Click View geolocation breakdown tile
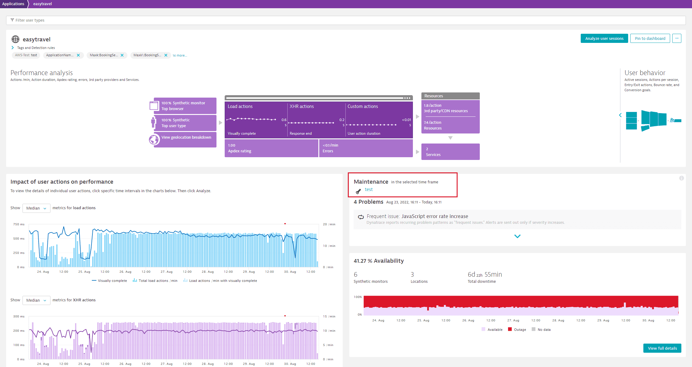This screenshot has height=367, width=692. click(x=185, y=140)
